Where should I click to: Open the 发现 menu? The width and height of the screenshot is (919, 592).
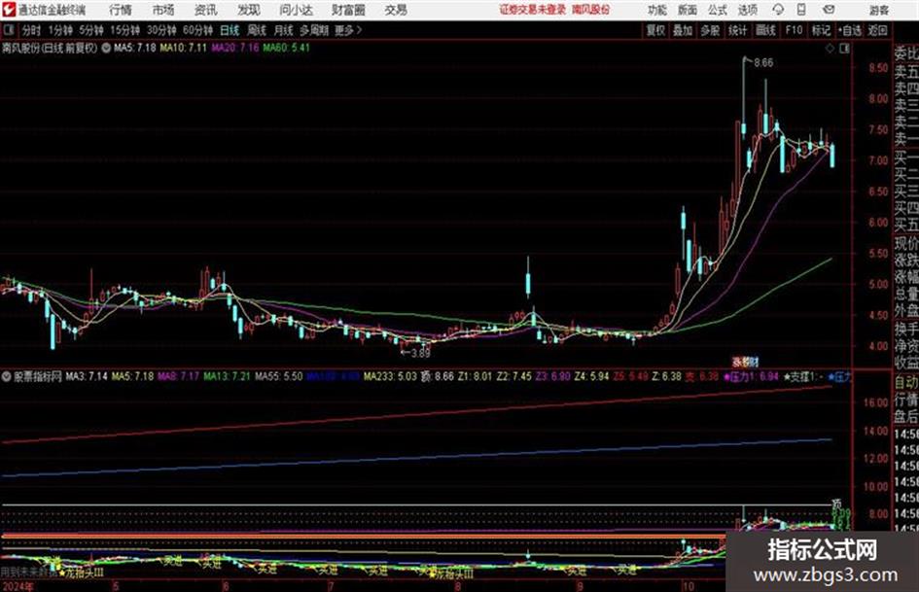[249, 10]
